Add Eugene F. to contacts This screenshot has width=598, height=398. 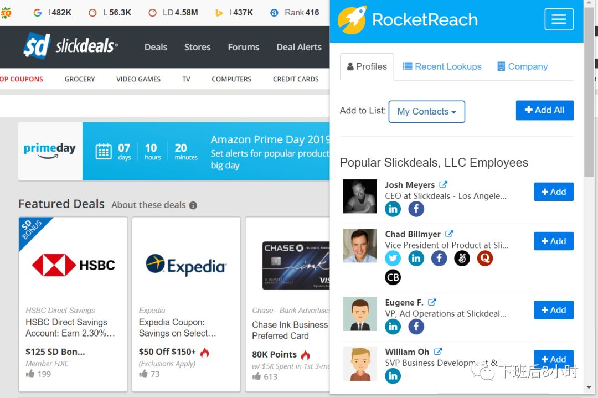553,310
